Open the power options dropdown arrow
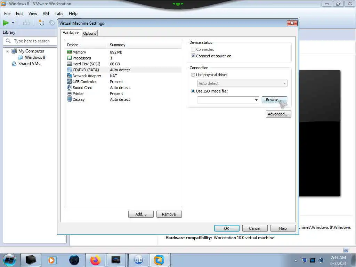Screen dimensions: 356x267 [13, 23]
